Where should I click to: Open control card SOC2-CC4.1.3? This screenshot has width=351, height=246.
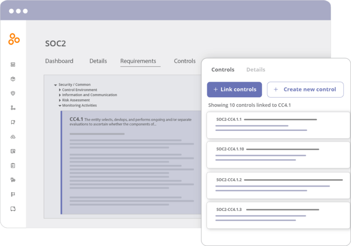pos(278,215)
